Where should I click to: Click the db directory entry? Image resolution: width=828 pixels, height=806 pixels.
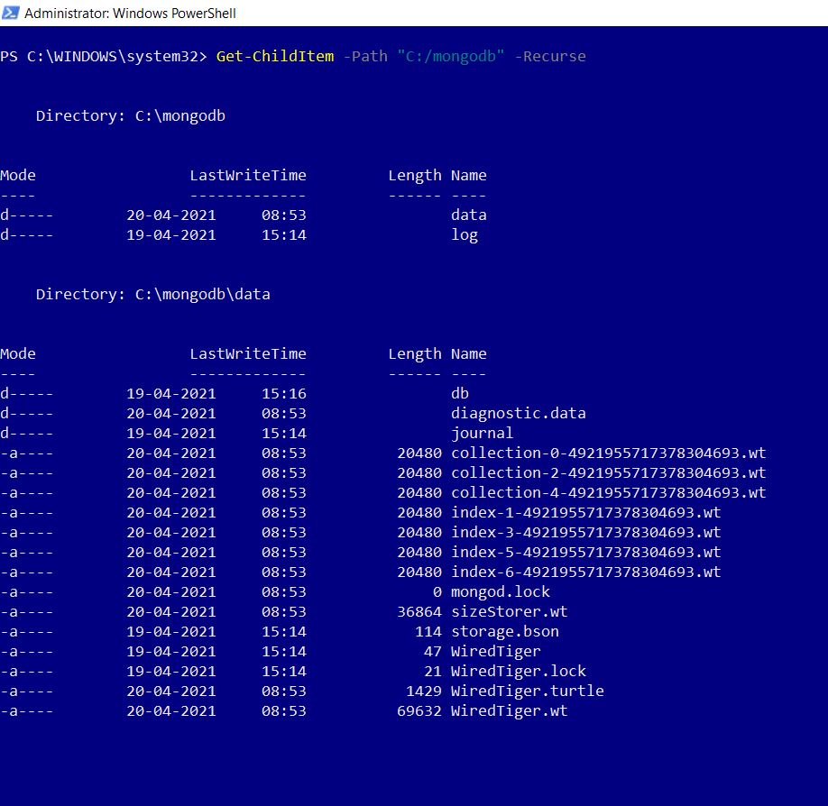(460, 393)
